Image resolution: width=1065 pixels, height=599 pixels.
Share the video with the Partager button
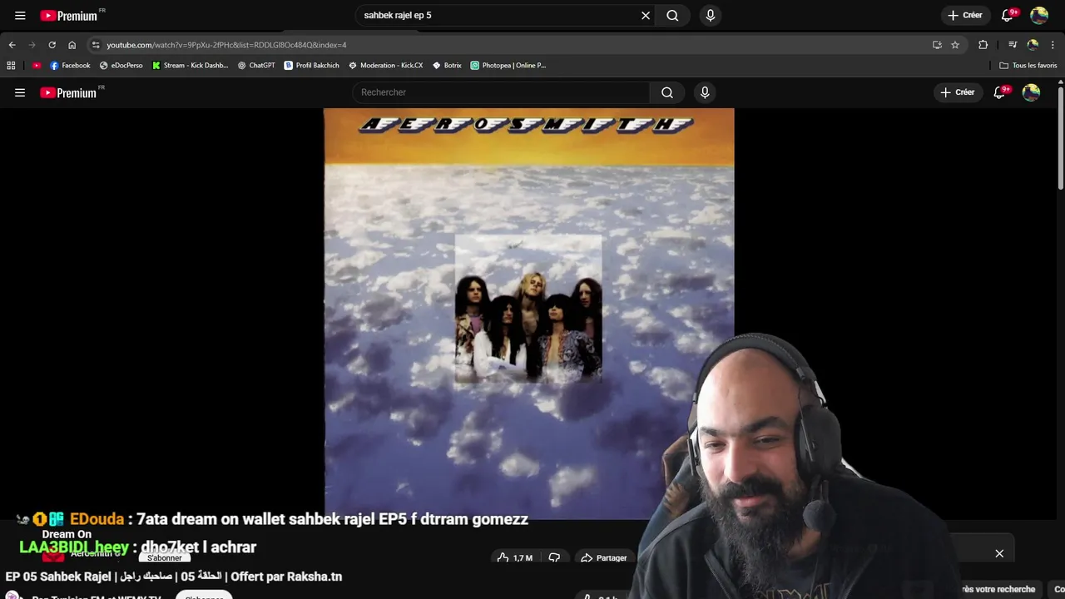[604, 557]
